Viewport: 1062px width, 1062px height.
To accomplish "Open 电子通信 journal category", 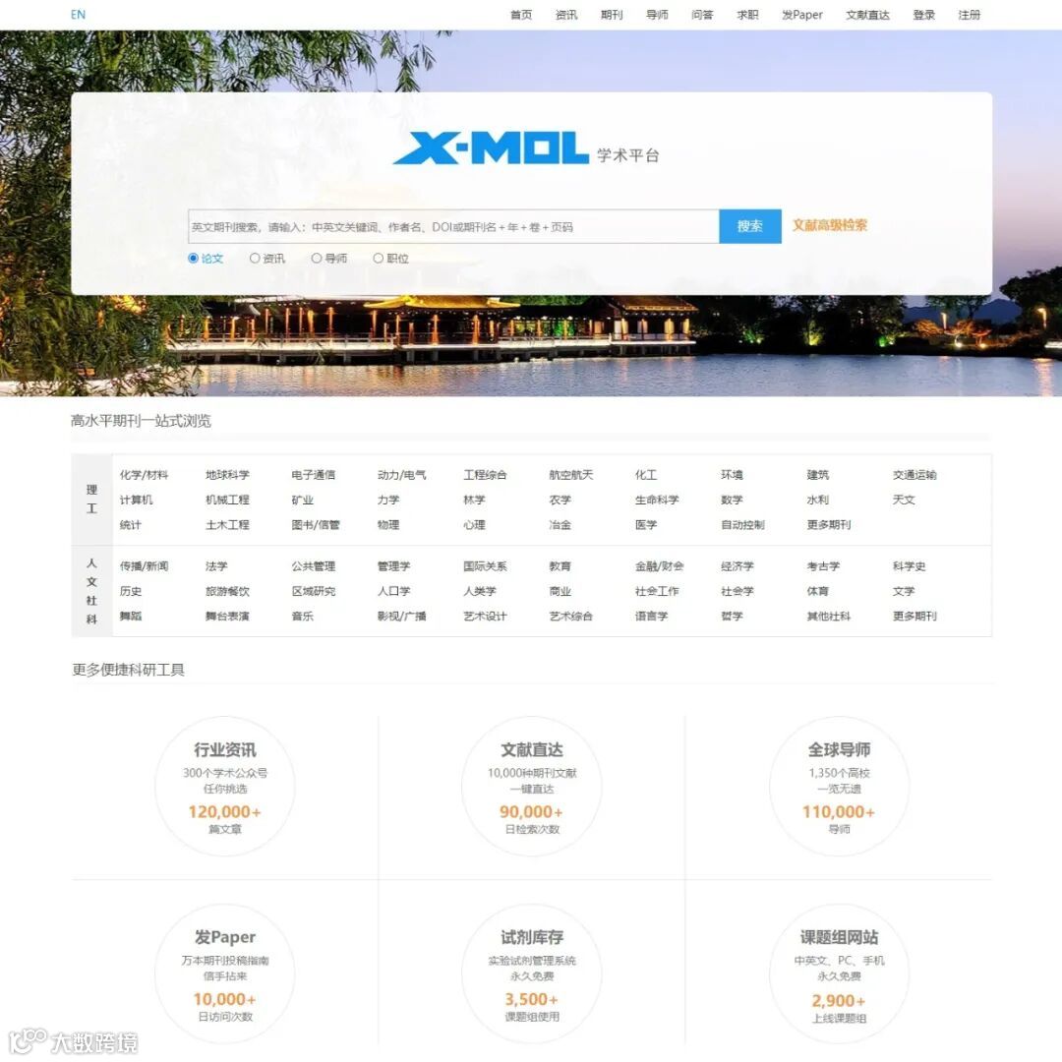I will coord(314,475).
